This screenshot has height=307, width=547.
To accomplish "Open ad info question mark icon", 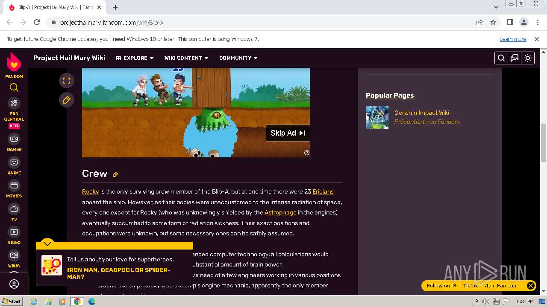I will (x=306, y=153).
